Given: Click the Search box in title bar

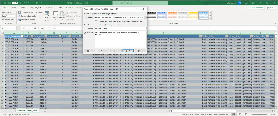Looking at the screenshot, I should (x=140, y=3).
